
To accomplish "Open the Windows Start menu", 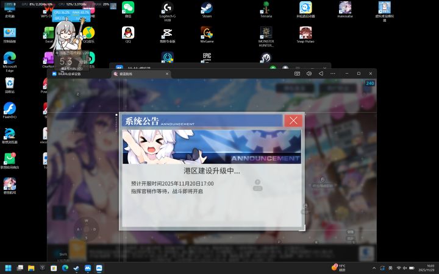I will tap(8, 268).
